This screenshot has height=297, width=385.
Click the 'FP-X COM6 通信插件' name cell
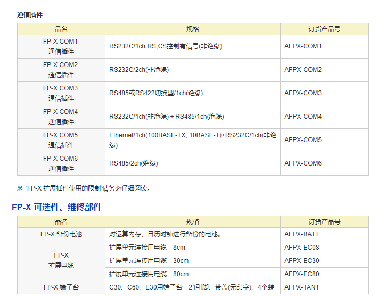(x=61, y=163)
